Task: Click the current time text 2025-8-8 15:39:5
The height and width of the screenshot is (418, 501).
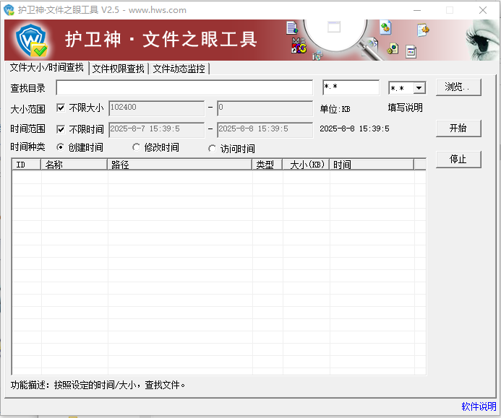Action: click(x=354, y=129)
